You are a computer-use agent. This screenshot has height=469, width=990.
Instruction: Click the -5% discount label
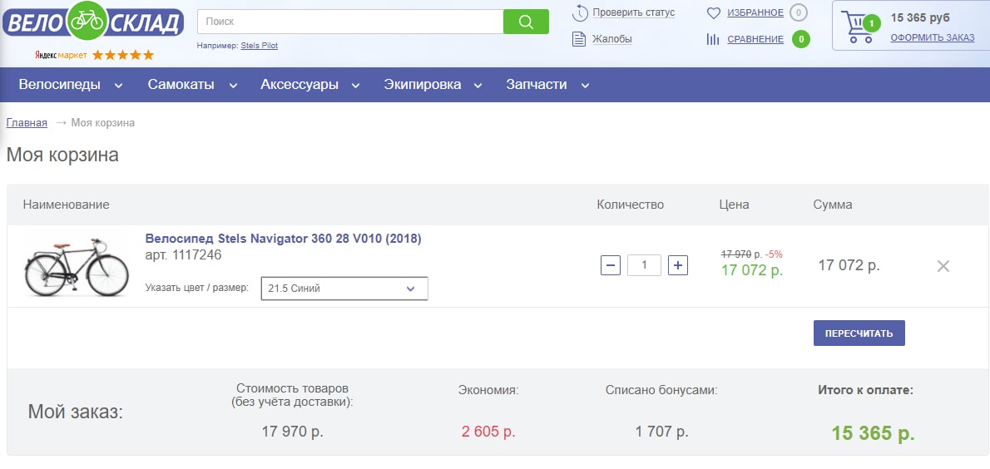click(x=774, y=254)
